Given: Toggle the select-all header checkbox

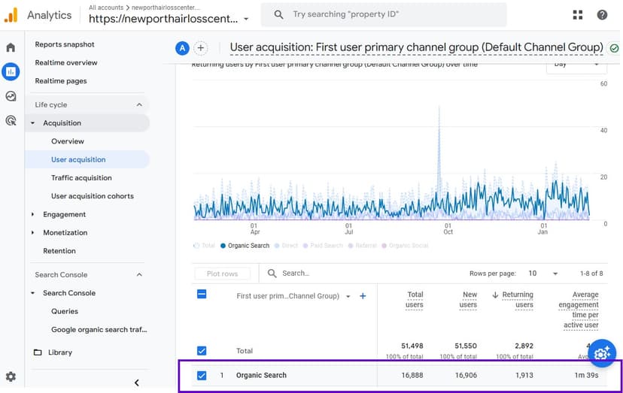Looking at the screenshot, I should click(201, 295).
